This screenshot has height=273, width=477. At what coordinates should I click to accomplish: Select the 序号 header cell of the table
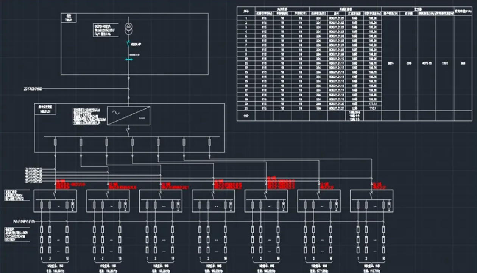[x=246, y=11]
